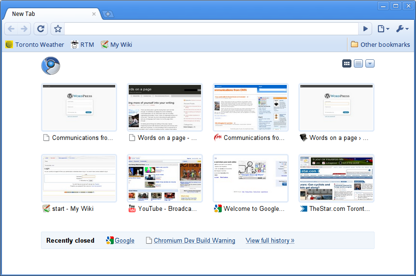Open the RTM bookmark
Viewport: 416px width, 276px height.
(x=82, y=44)
